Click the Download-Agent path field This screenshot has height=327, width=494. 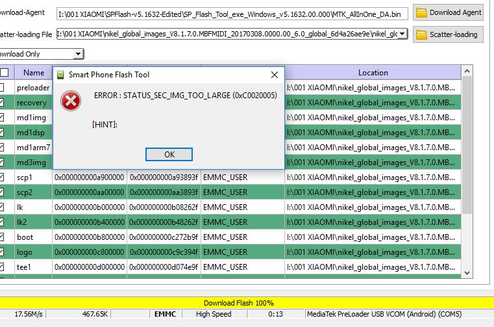232,12
